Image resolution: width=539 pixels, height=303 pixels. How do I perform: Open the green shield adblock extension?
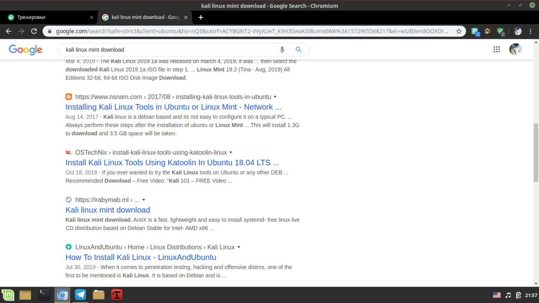(x=500, y=32)
